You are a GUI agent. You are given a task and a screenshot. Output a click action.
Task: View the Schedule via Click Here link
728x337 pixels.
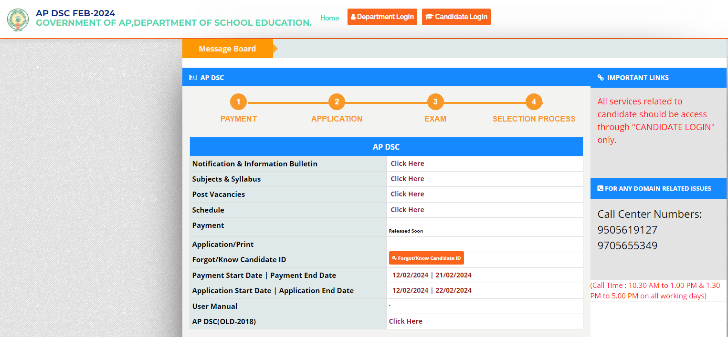tap(407, 210)
